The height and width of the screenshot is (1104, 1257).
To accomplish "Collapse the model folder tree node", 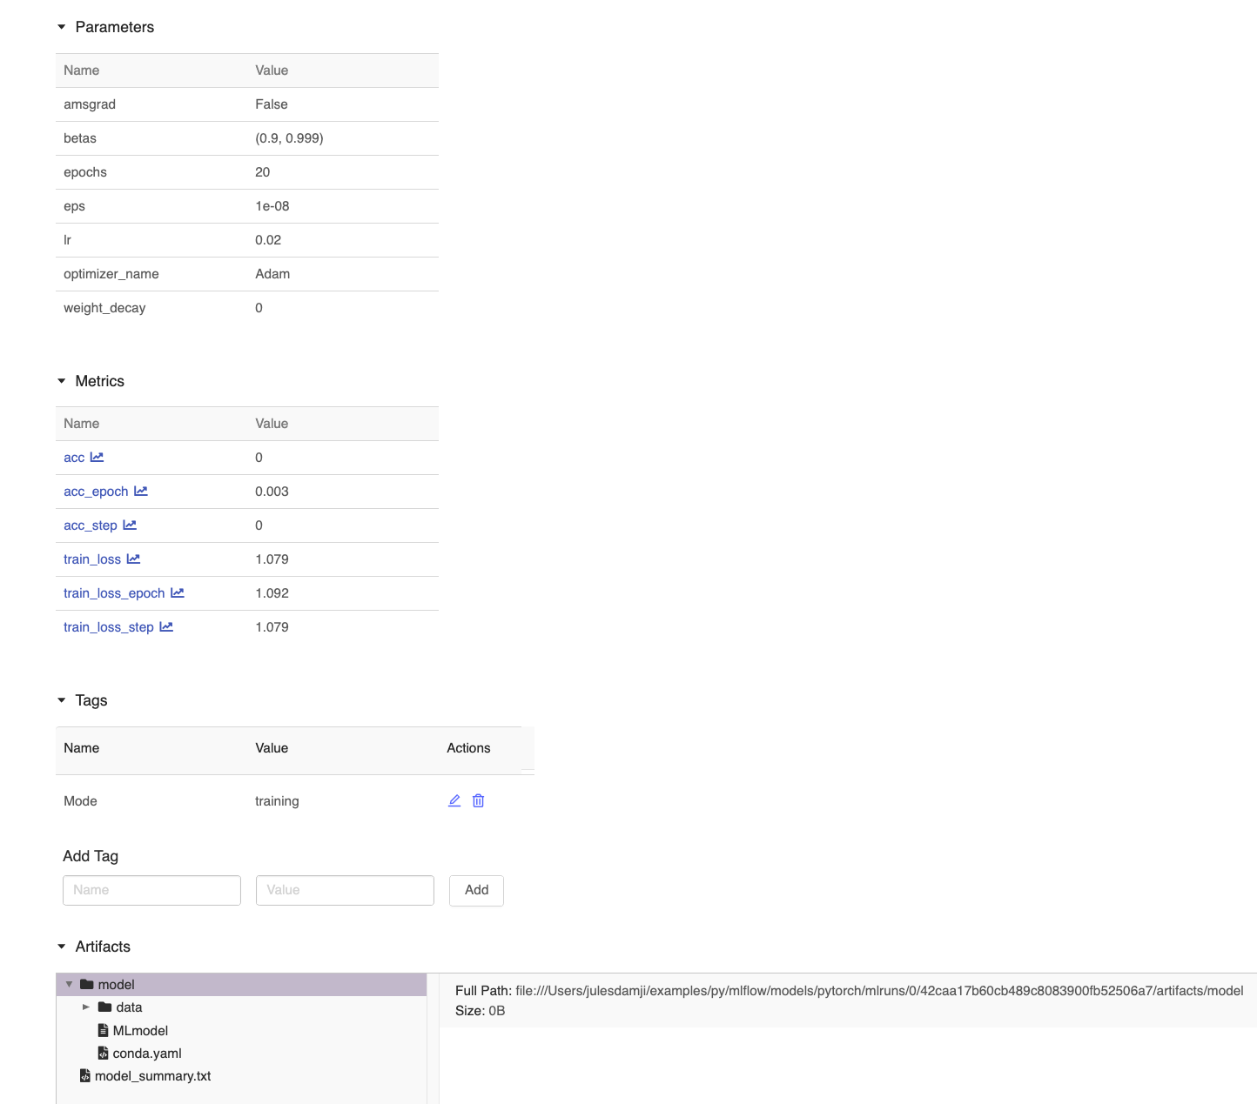I will click(x=70, y=985).
